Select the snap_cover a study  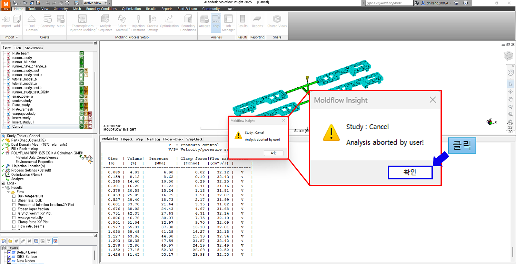(x=23, y=96)
